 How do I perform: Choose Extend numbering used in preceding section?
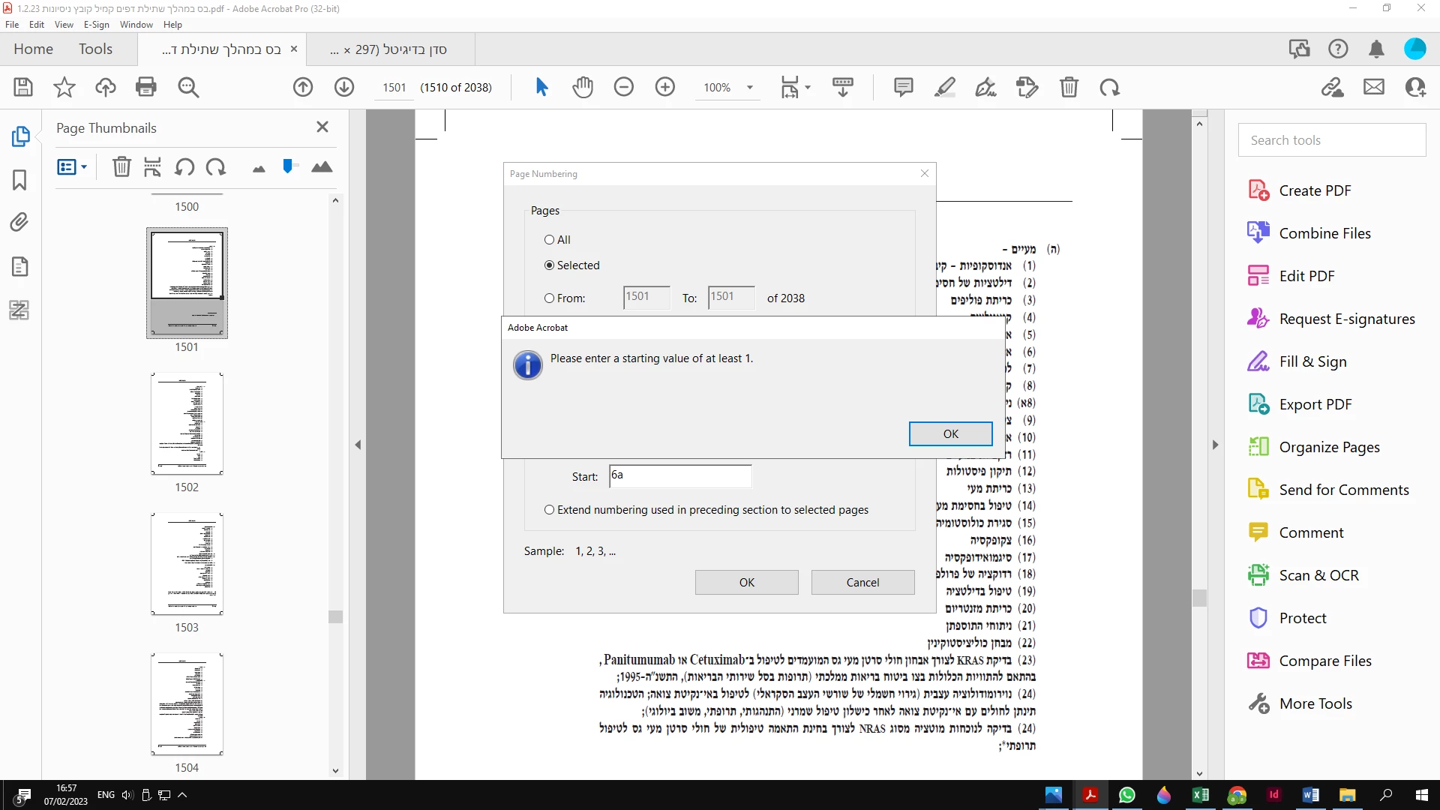[x=550, y=510]
